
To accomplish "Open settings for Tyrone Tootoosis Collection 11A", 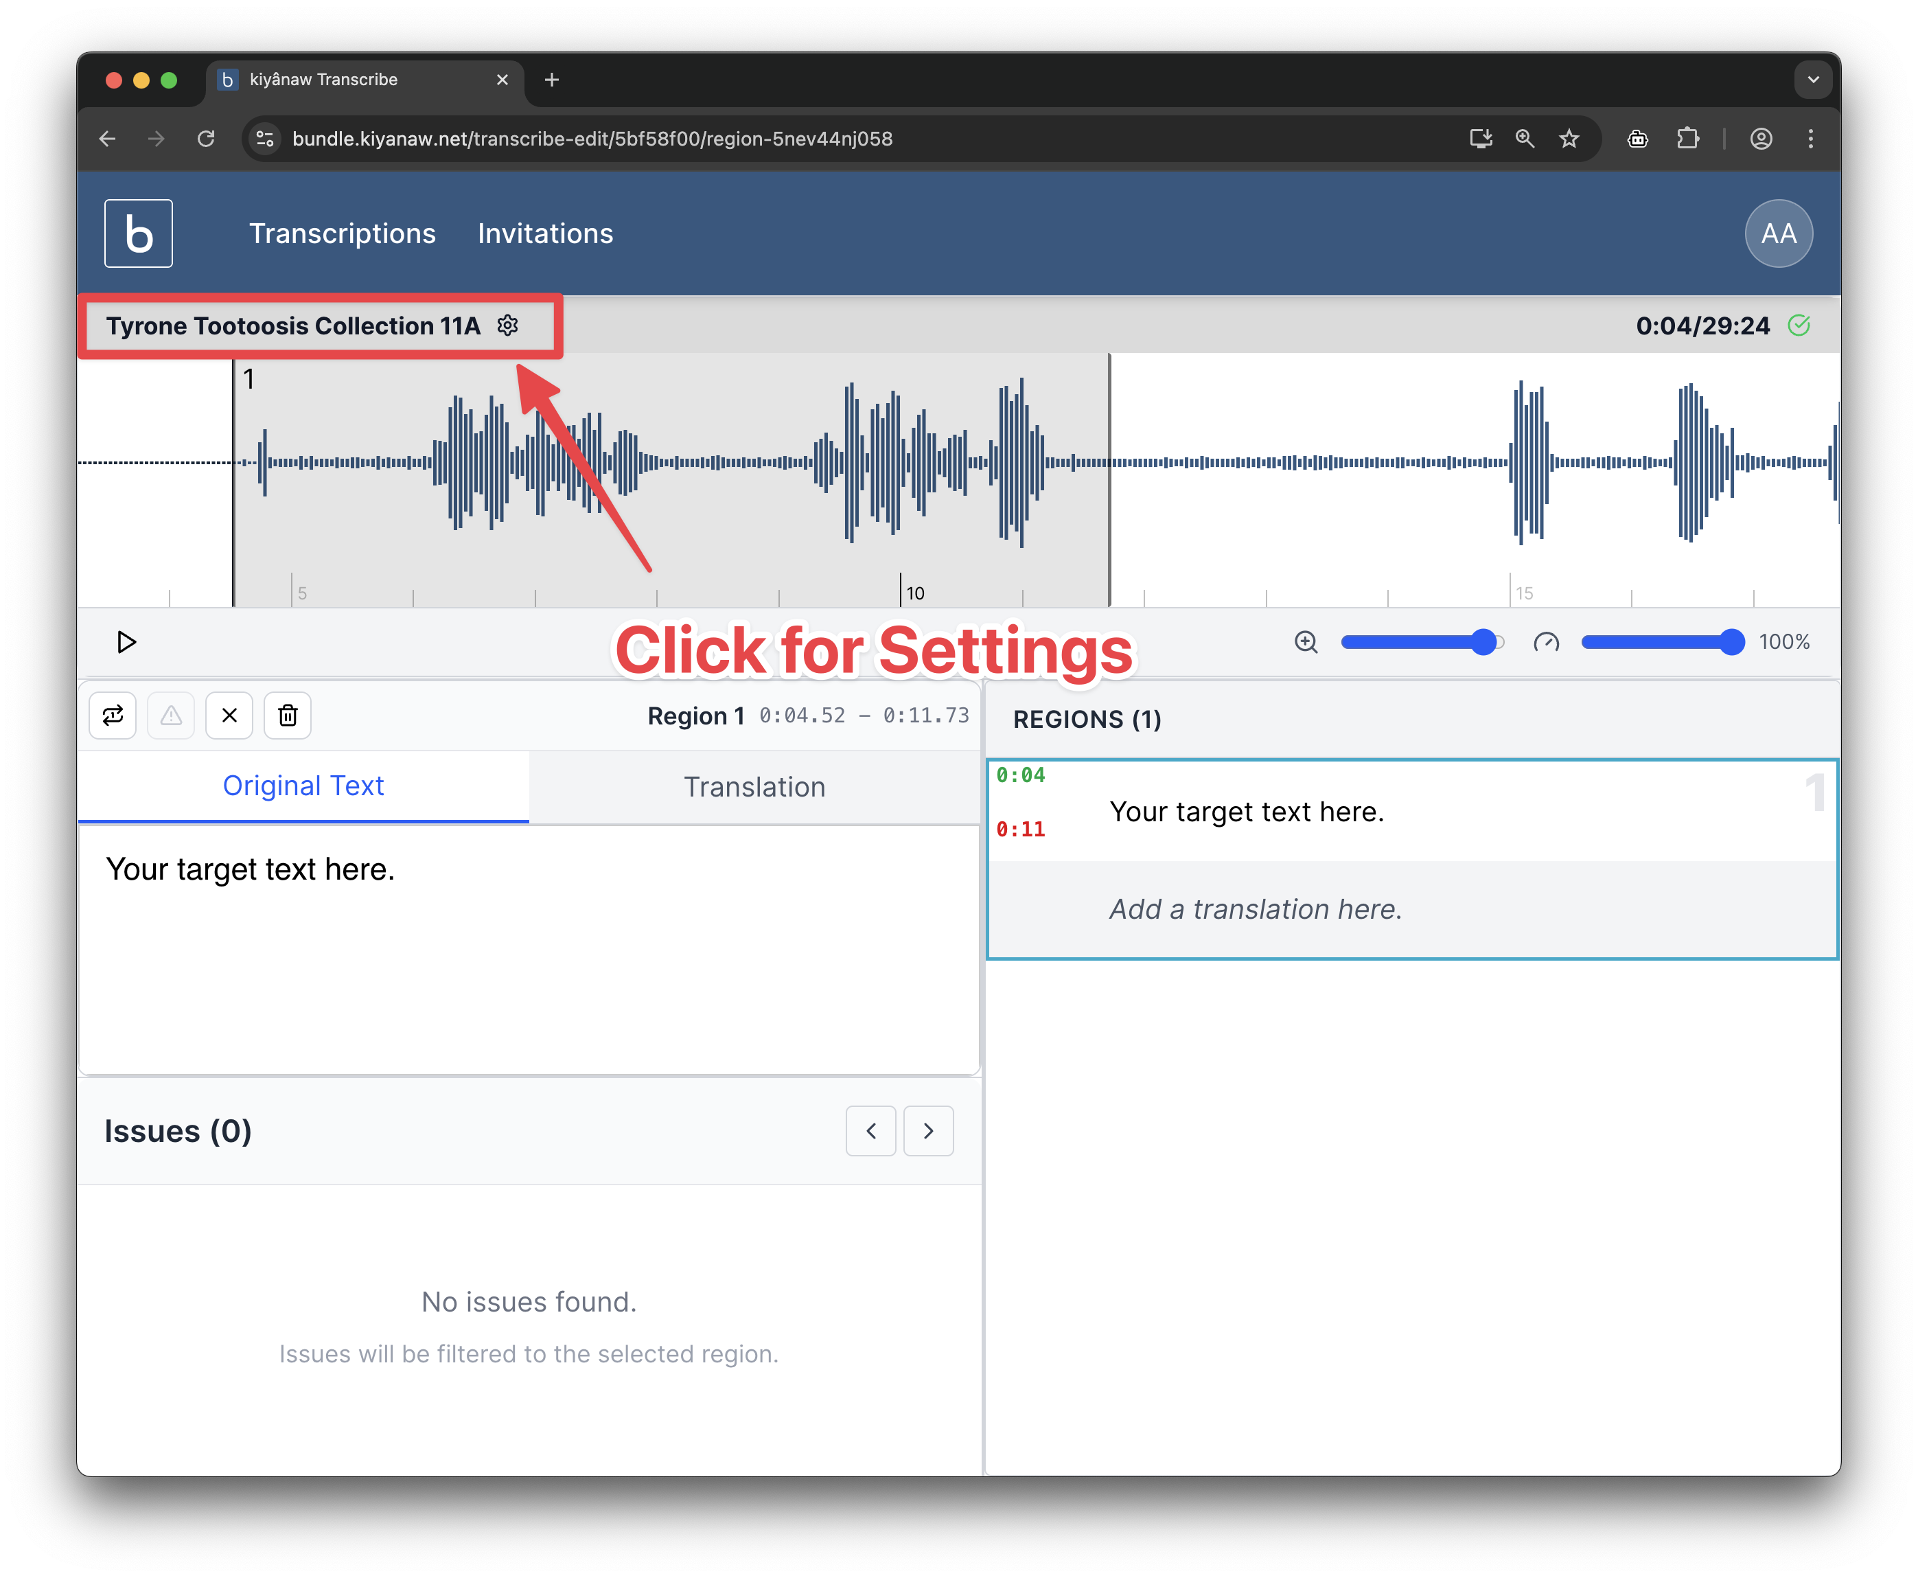I will point(509,325).
